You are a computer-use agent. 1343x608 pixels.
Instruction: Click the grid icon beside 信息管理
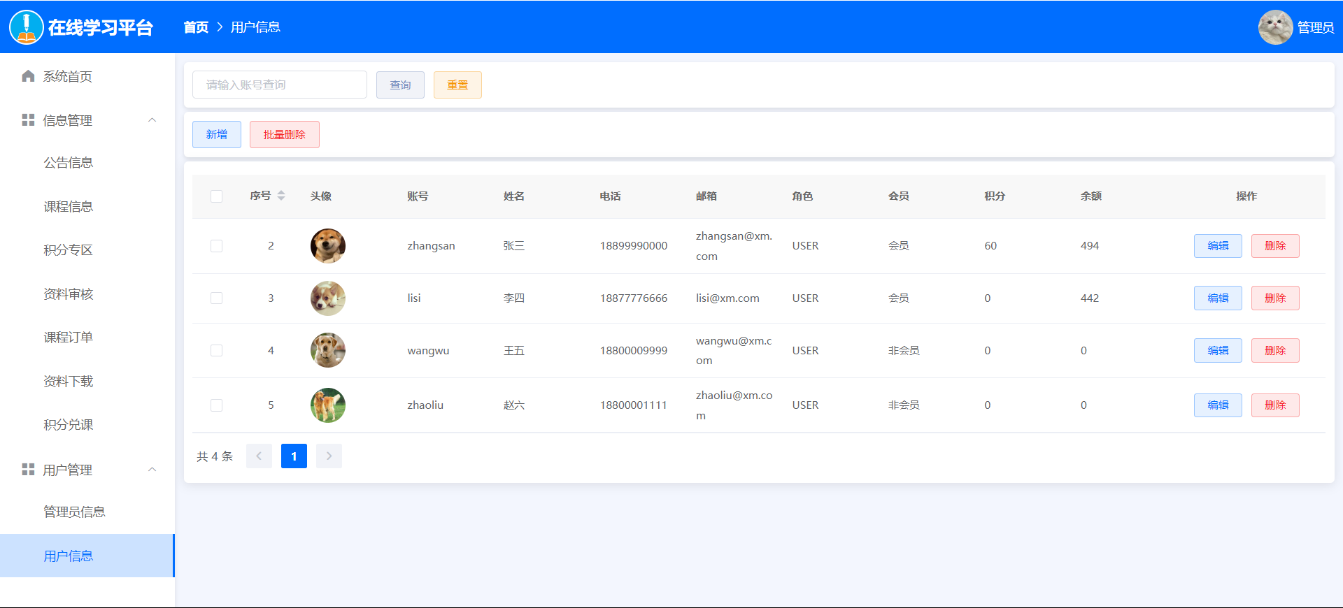(x=28, y=120)
